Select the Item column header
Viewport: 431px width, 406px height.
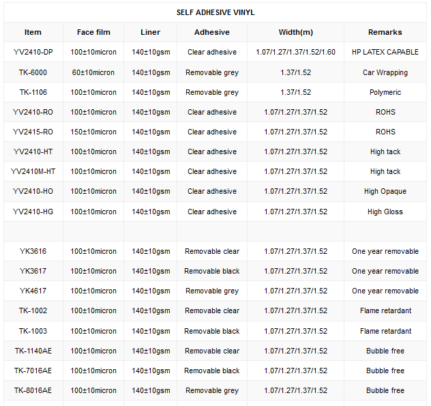point(33,32)
